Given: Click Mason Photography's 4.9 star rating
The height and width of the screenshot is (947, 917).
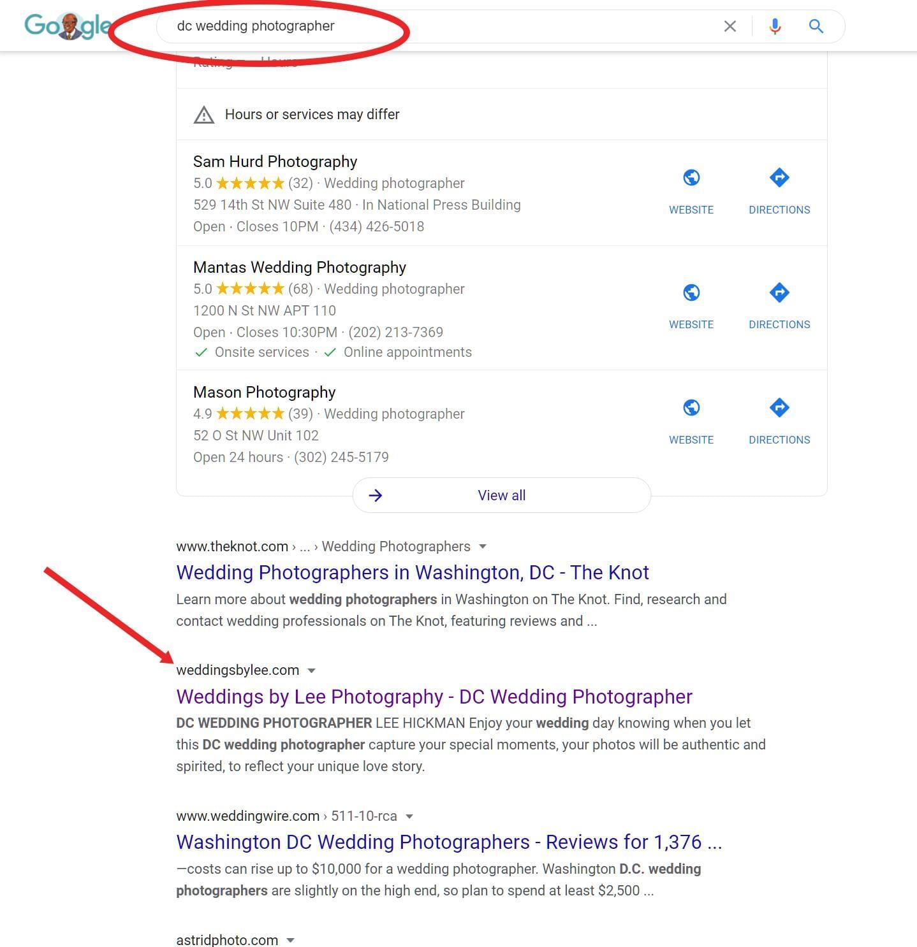Looking at the screenshot, I should 239,414.
